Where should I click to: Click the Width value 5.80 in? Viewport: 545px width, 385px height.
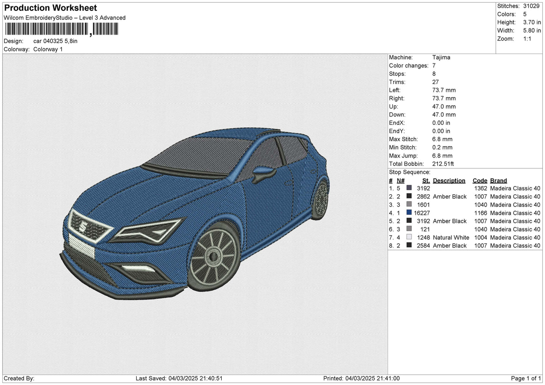coord(532,30)
